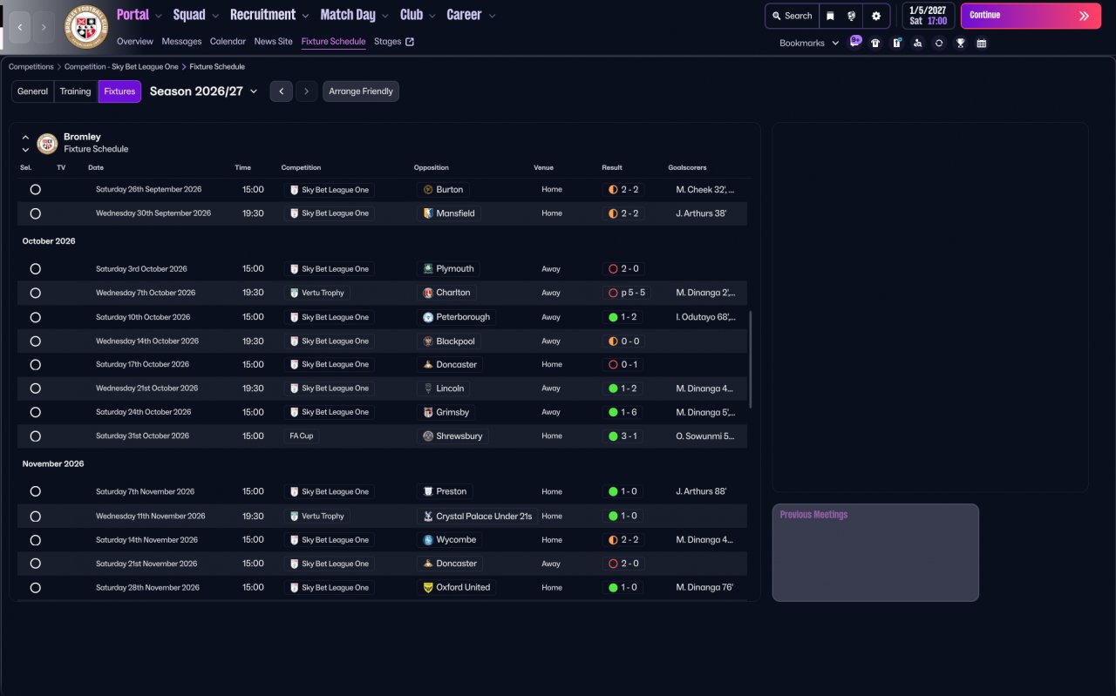
Task: Expand the Portal menu chevron
Action: (159, 16)
